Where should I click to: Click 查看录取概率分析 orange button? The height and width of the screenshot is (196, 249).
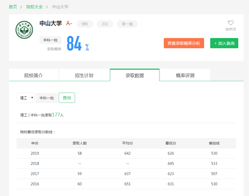coord(184,43)
